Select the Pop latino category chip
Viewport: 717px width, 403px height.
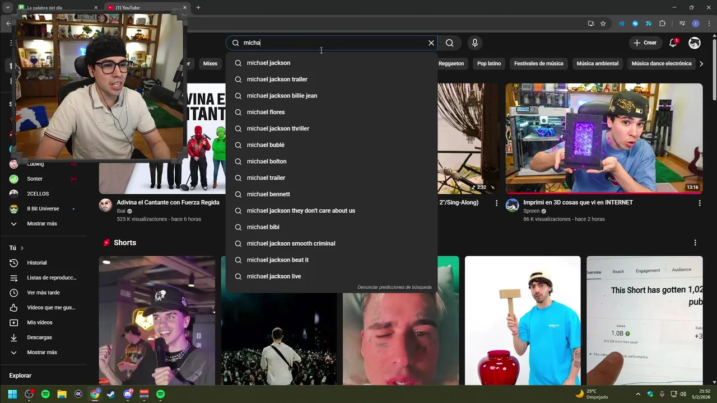coord(489,64)
